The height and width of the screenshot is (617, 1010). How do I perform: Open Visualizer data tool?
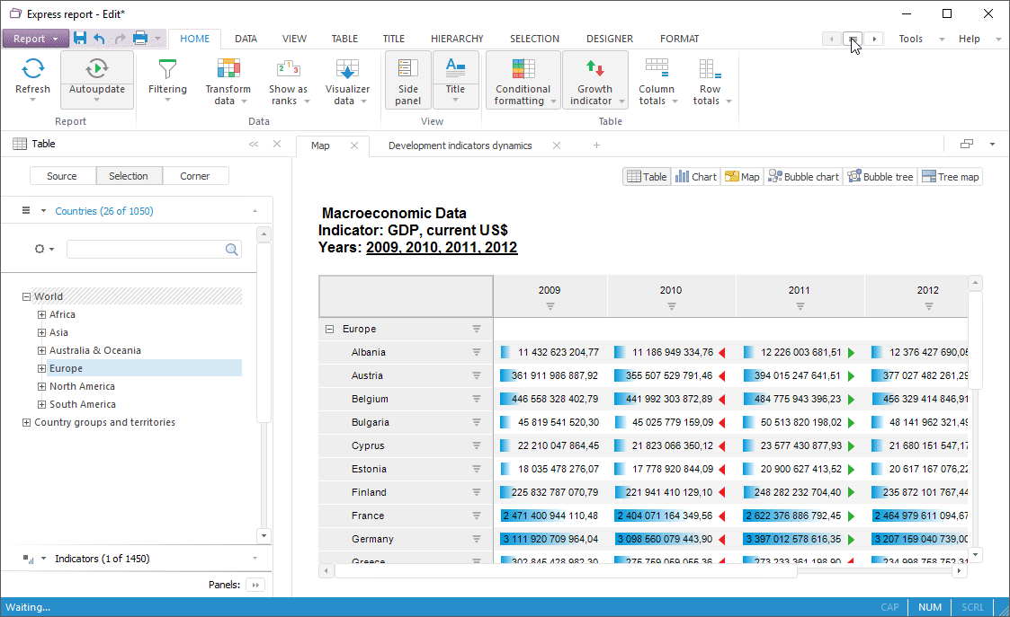pyautogui.click(x=347, y=70)
